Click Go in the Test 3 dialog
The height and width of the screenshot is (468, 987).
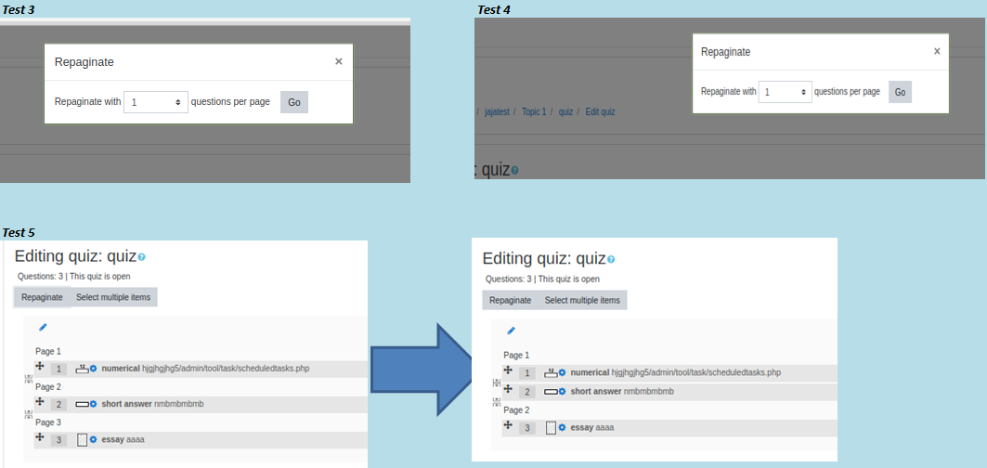pyautogui.click(x=294, y=102)
